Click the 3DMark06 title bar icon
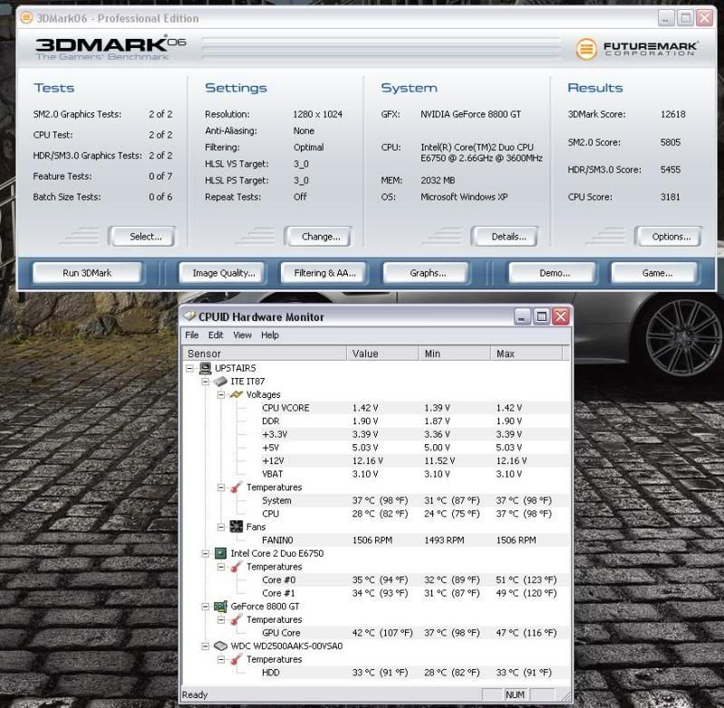 tap(26, 18)
